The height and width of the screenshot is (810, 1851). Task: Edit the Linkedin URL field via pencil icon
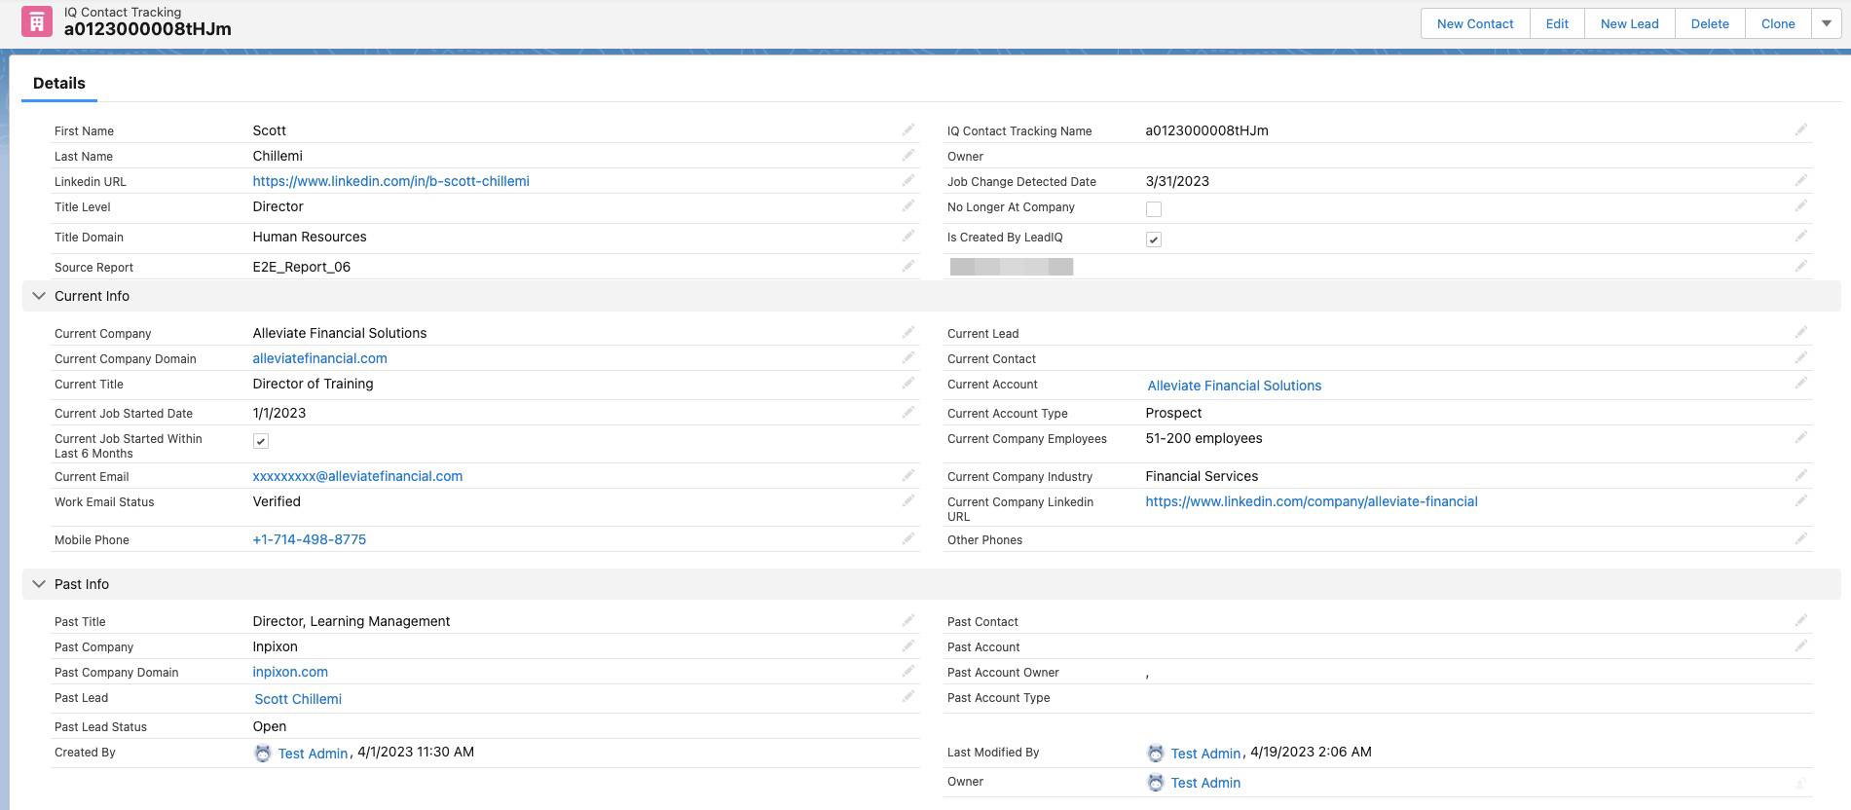pos(907,180)
